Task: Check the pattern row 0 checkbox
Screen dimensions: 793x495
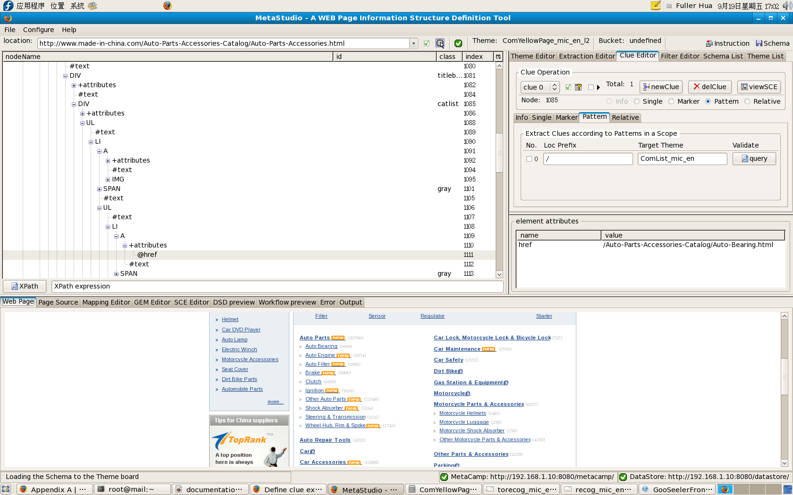Action: pyautogui.click(x=529, y=159)
